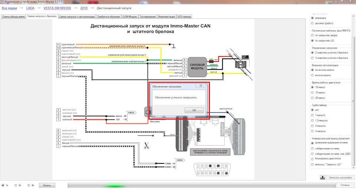This screenshot has width=356, height=190.
Task: Open the Комплектация tab
Action: tap(167, 17)
